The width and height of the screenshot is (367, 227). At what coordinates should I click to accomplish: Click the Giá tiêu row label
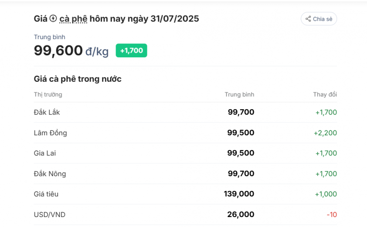(46, 194)
